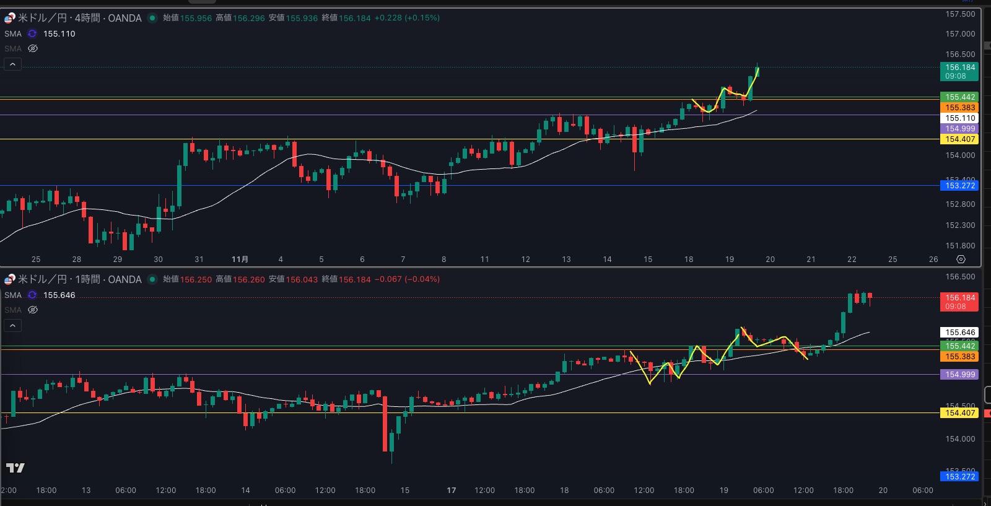Screen dimensions: 991x506
Task: Open symbol title 米ドル/円 4時間 OANDA
Action: [x=79, y=18]
